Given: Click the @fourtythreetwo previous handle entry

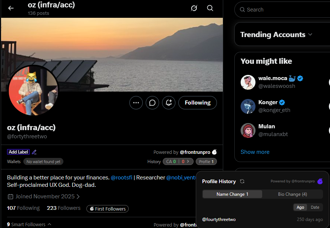Looking at the screenshot, I should [219, 219].
